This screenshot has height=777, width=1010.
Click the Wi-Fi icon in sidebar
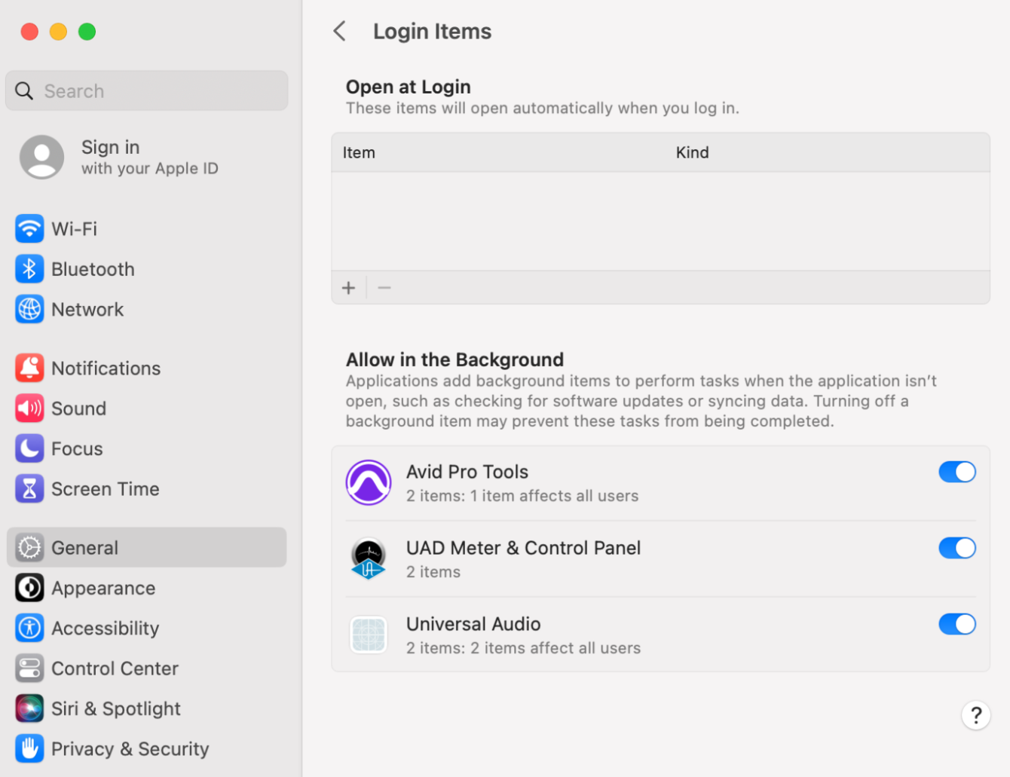29,228
